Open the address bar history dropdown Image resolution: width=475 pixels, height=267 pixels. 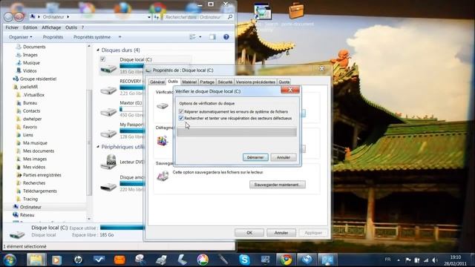149,17
